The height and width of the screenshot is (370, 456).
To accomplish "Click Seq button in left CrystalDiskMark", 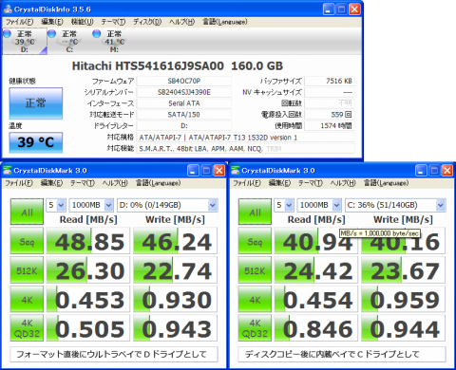I will pos(27,241).
